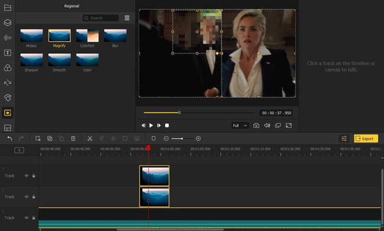Click the yellow Export button
Viewport: 384px width, 231px height.
point(366,139)
